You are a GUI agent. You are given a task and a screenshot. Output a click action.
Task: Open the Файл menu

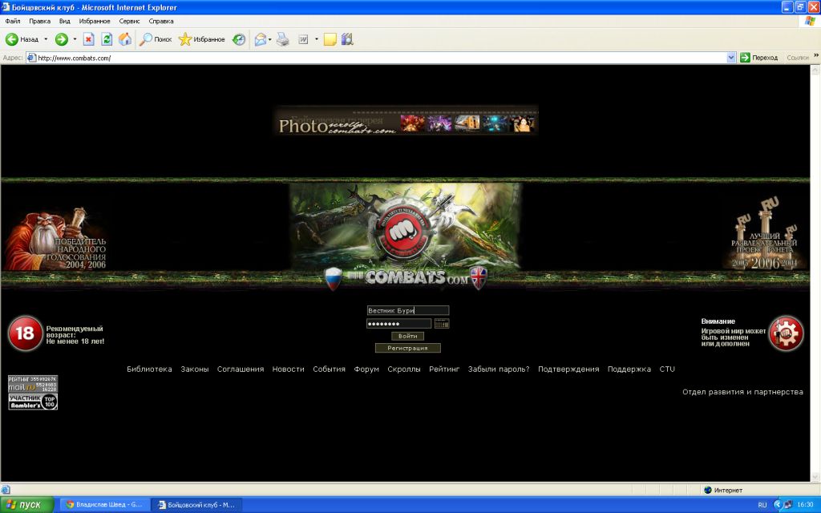pos(13,22)
